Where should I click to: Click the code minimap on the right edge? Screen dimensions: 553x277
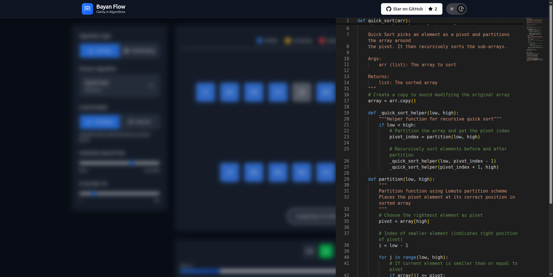(535, 39)
